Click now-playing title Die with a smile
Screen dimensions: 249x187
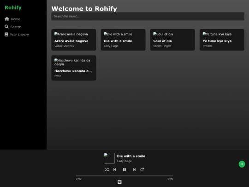click(131, 156)
